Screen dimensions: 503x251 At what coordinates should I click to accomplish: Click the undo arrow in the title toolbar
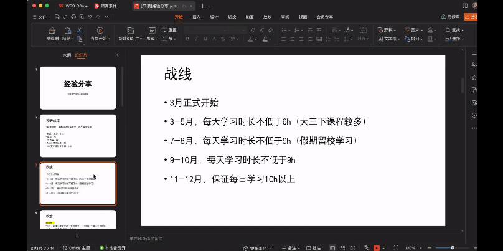pyautogui.click(x=91, y=17)
